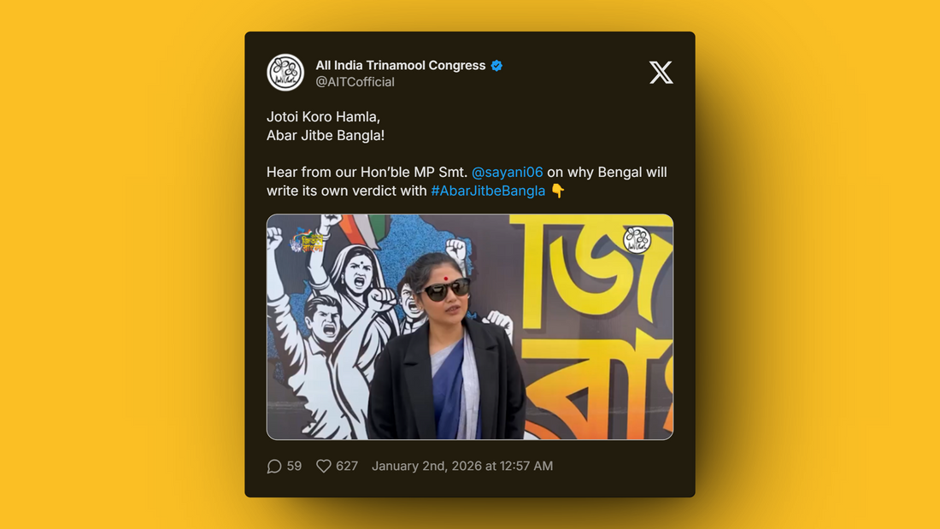Click the "Jotoi Koro Hamla" tweet text

(324, 117)
